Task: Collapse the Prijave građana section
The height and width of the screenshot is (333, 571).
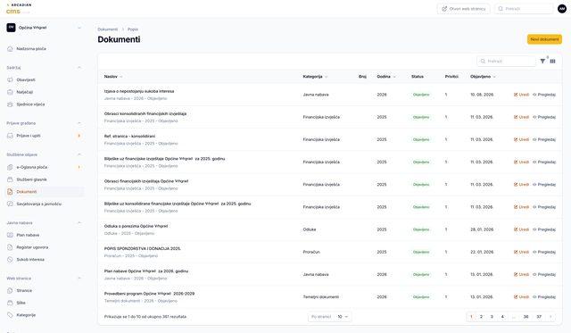Action: 79,123
